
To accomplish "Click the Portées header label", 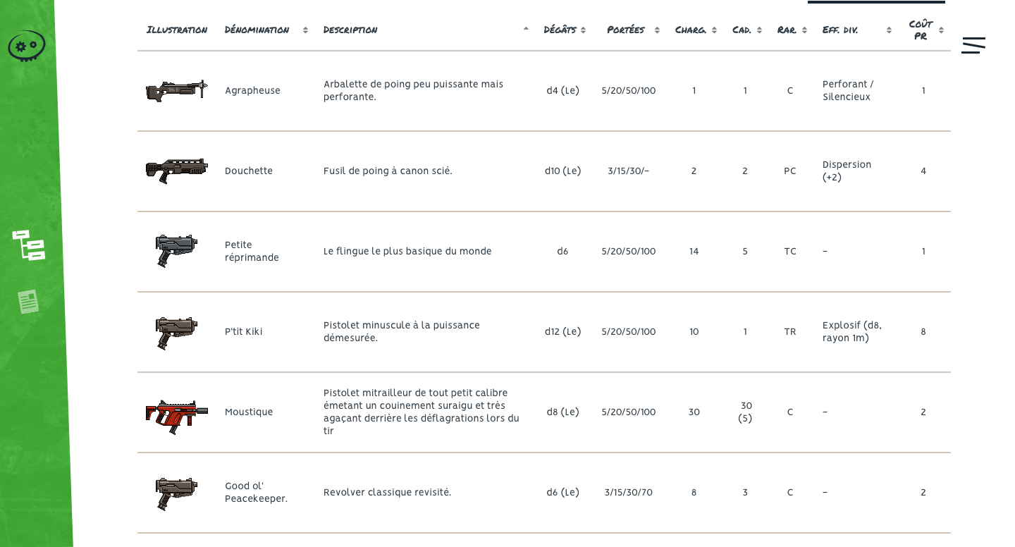I will point(626,30).
